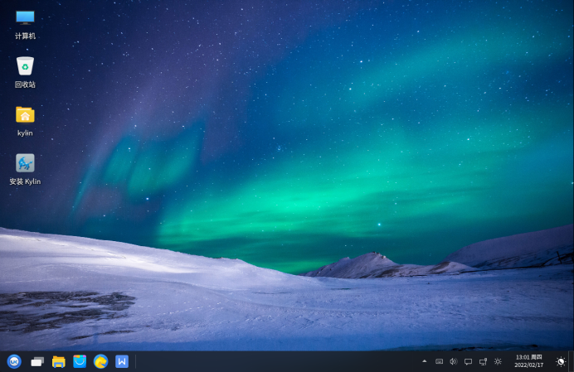Click the 安装 Kylin label text
Screen dimensions: 574x372
25,181
